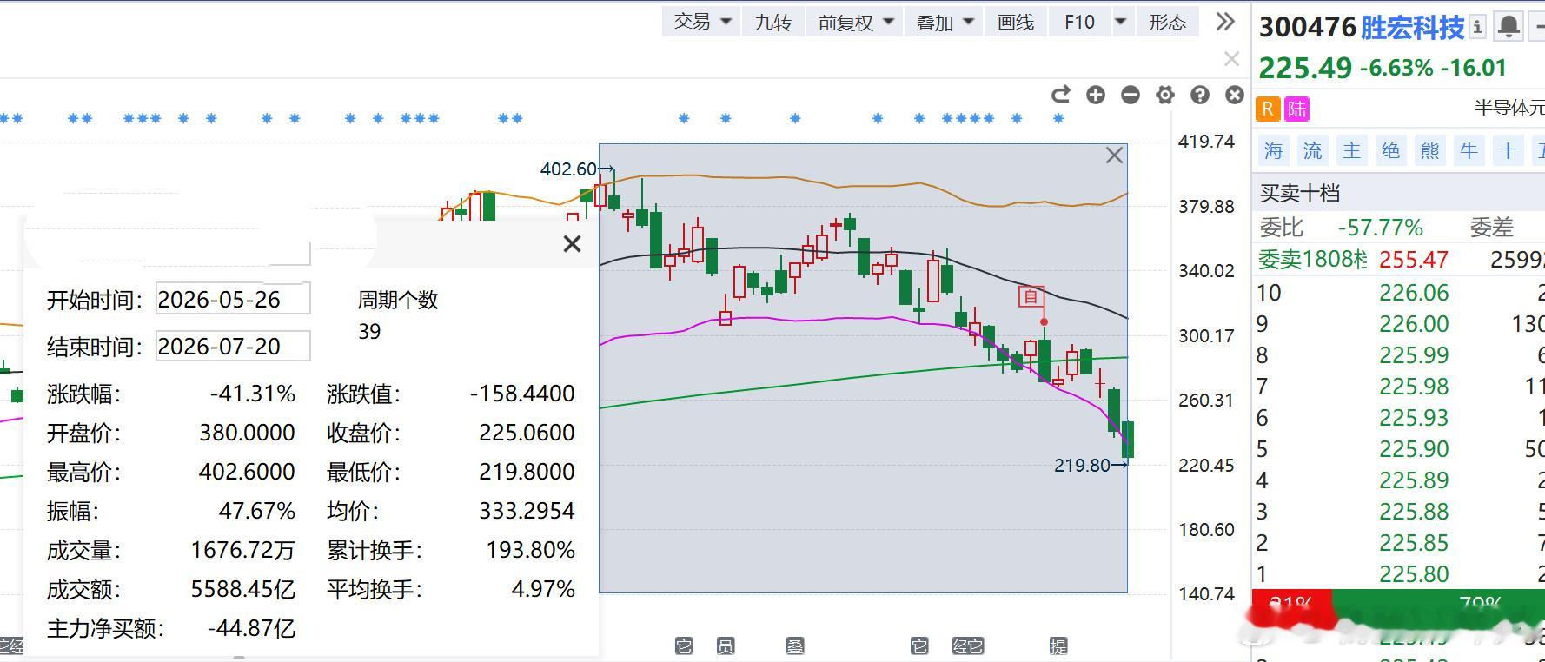Zoom in chart with plus icon
This screenshot has width=1545, height=662.
click(x=1096, y=95)
